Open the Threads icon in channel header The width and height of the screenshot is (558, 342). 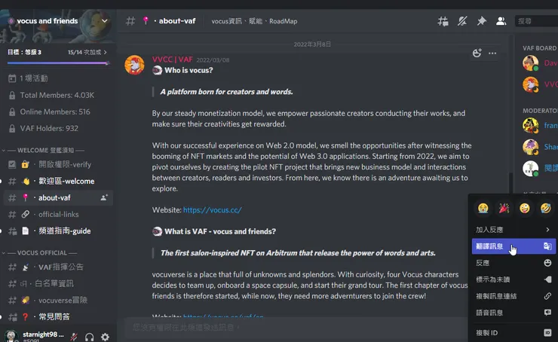tap(443, 21)
